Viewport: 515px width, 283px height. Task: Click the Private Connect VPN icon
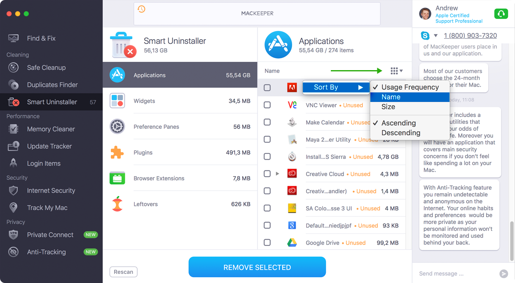click(13, 235)
